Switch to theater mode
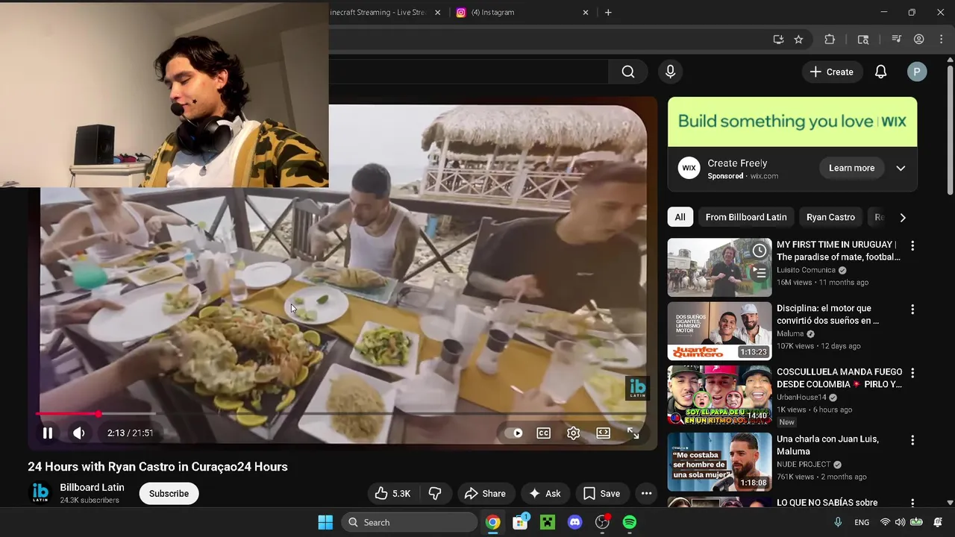The height and width of the screenshot is (537, 955). (604, 433)
